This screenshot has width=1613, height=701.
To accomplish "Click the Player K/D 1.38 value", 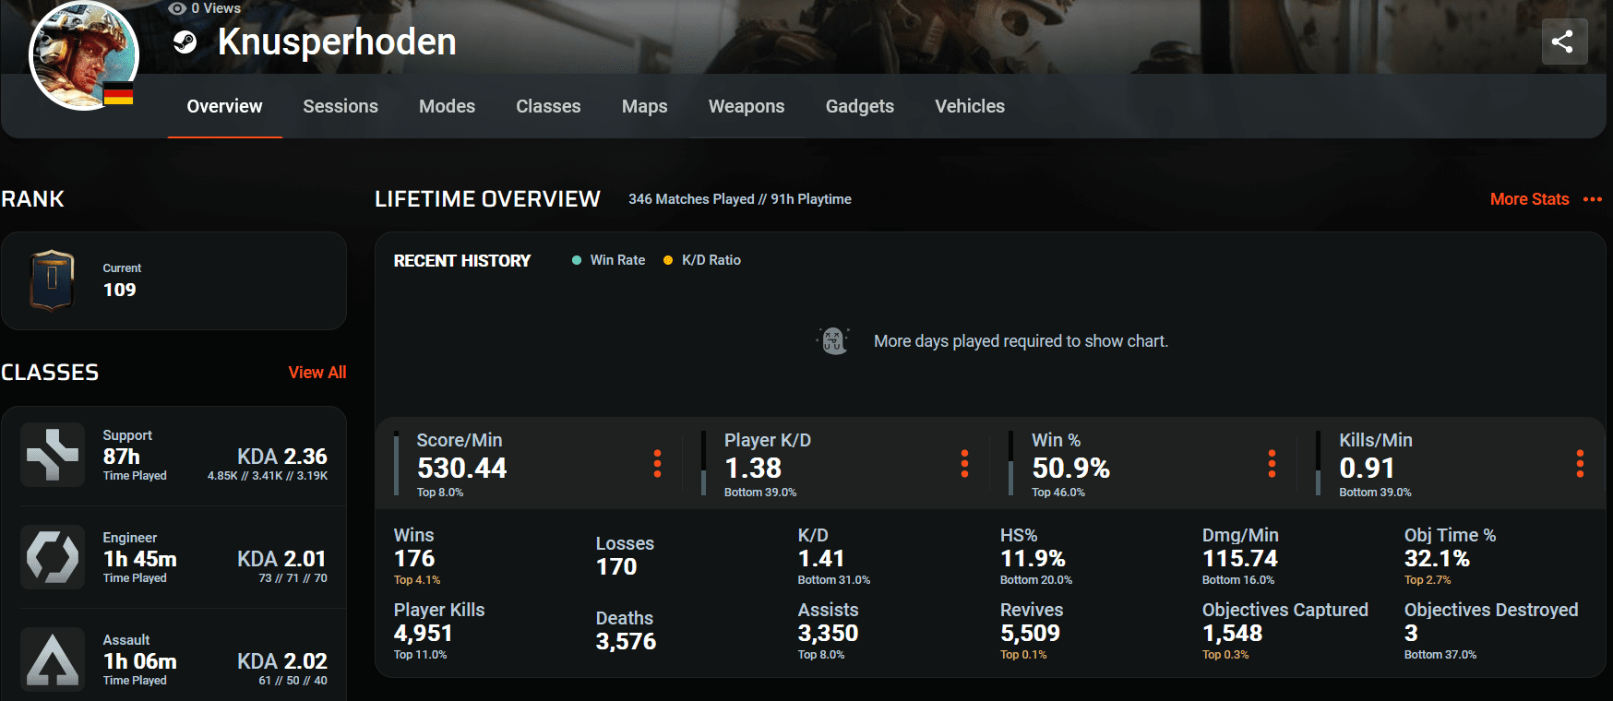I will [x=753, y=469].
